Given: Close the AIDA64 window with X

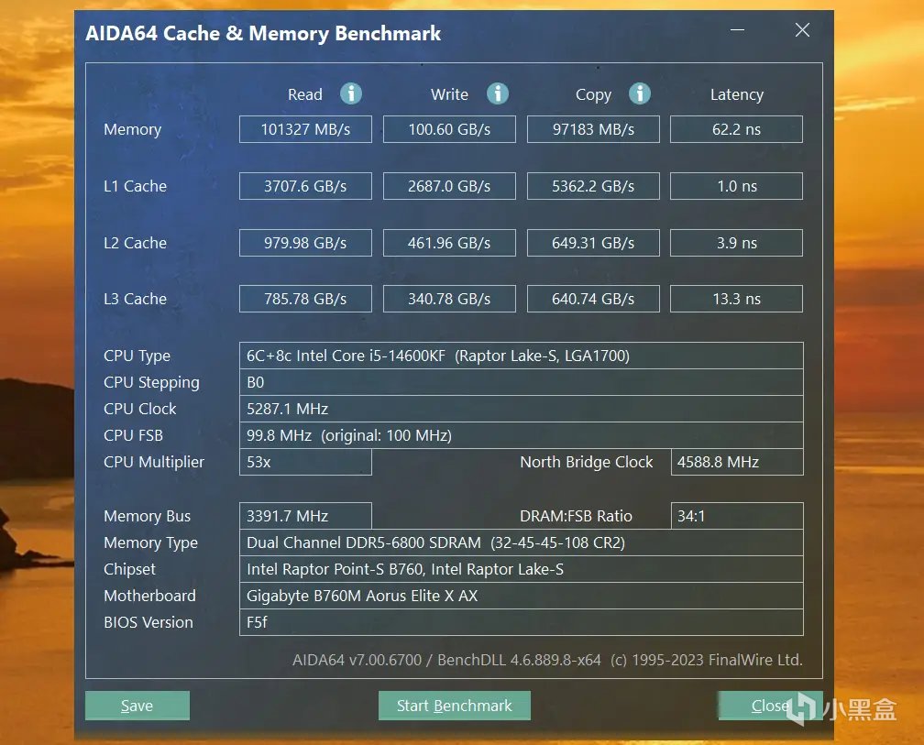Looking at the screenshot, I should [x=802, y=30].
